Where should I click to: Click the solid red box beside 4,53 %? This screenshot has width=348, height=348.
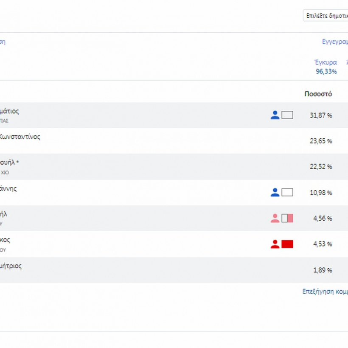287,244
